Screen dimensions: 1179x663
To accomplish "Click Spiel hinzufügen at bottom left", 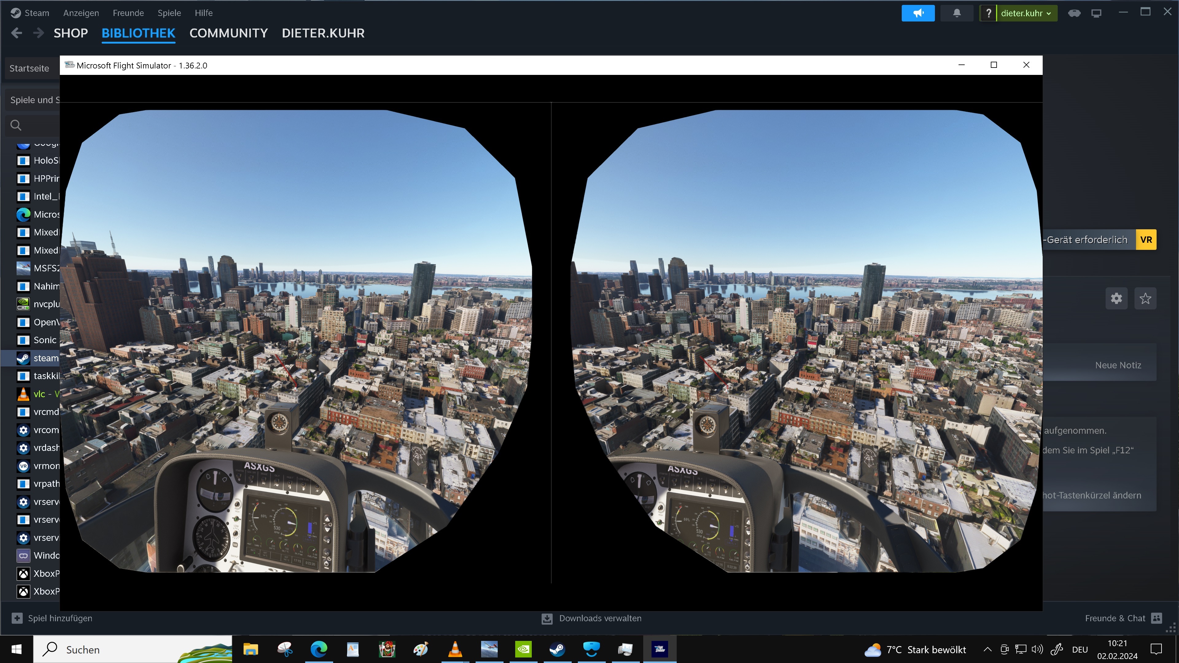I will click(x=52, y=618).
